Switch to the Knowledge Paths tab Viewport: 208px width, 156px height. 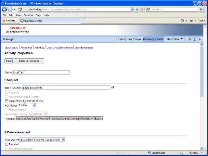tap(153, 39)
